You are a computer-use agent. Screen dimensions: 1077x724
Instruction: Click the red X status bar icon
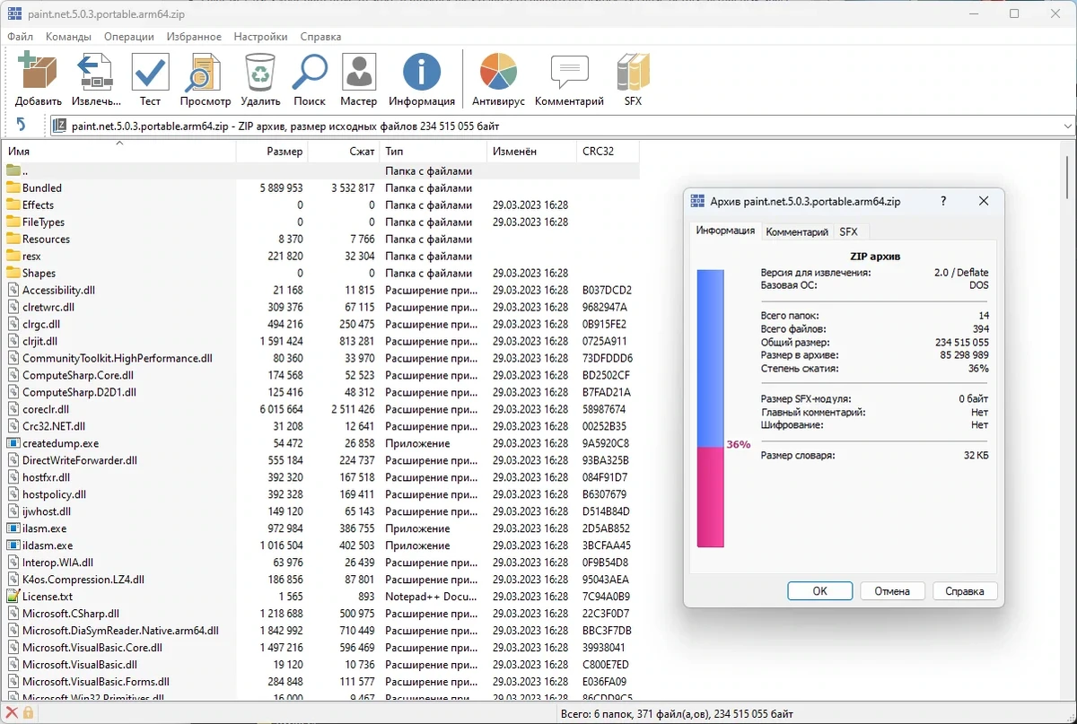pyautogui.click(x=12, y=713)
